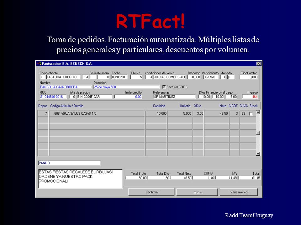Click the TipoCambio field
The width and height of the screenshot is (301, 225).
pos(249,77)
